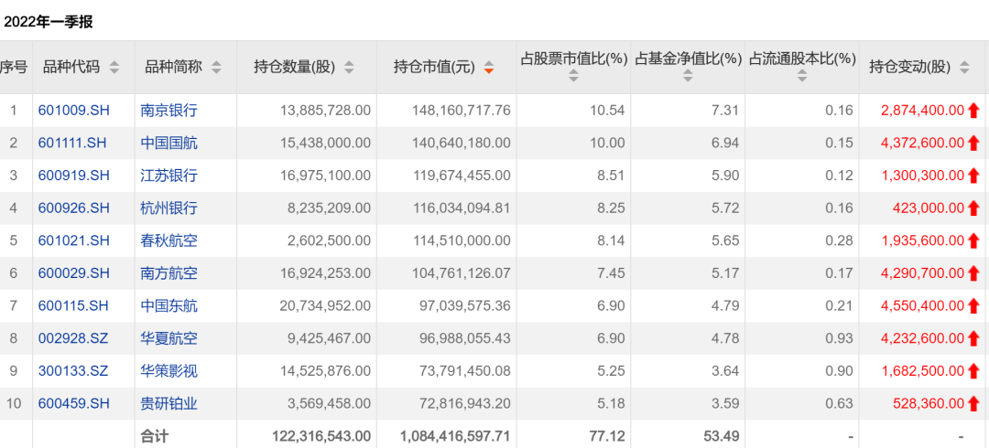The height and width of the screenshot is (448, 989).
Task: Click stock code 600029.SH
Action: [73, 273]
